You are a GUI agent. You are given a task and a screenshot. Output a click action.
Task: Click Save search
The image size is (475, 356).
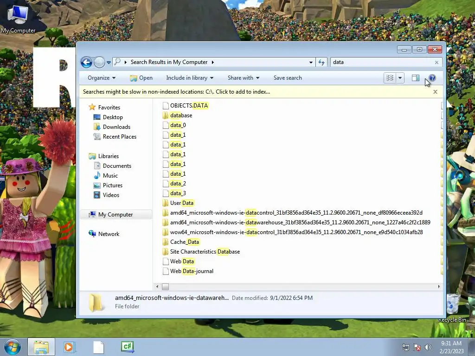tap(288, 78)
